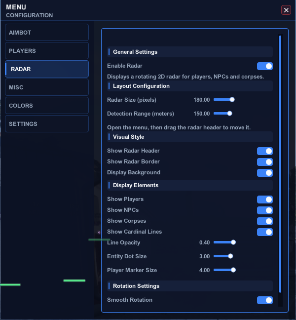Disable Show Cardinal Lines switch
The height and width of the screenshot is (320, 296).
tap(265, 232)
